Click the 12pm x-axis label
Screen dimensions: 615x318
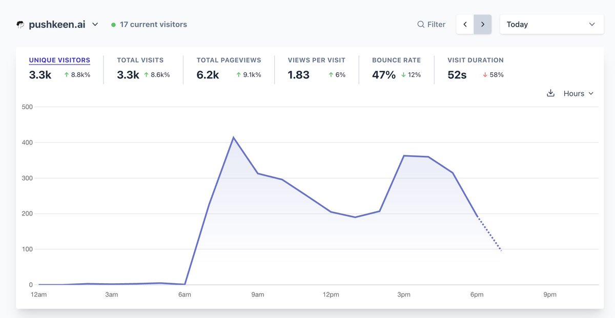click(331, 294)
